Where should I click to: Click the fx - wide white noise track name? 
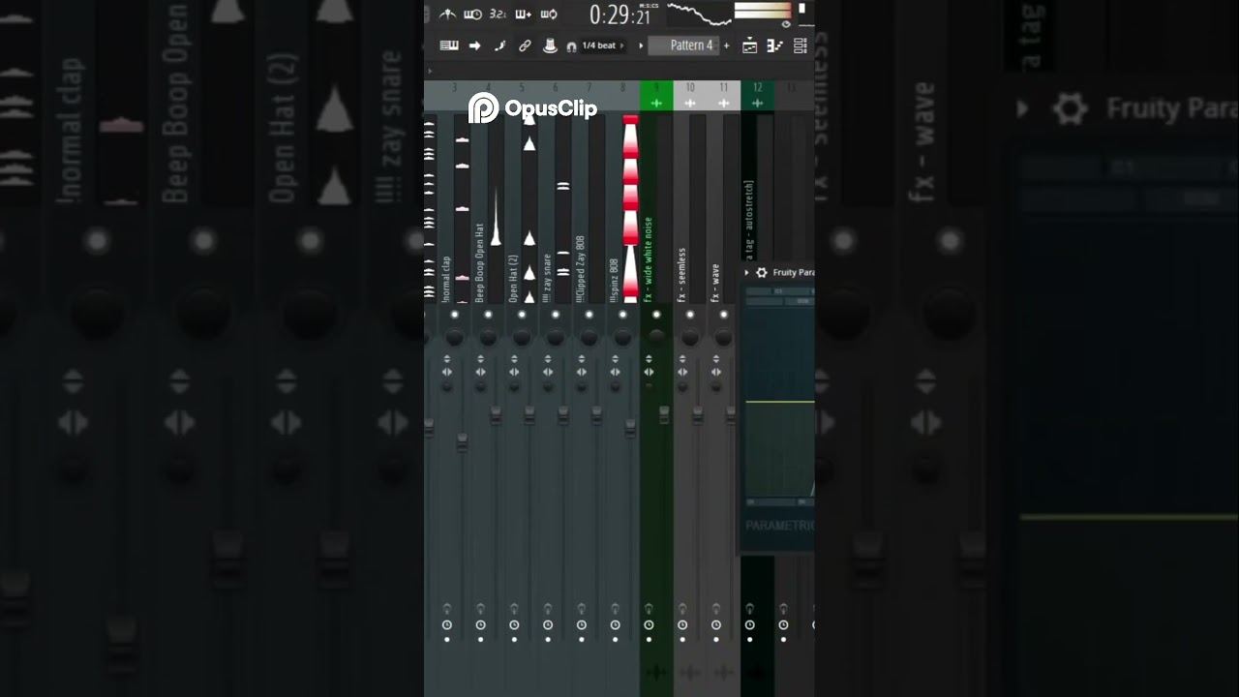coord(649,258)
